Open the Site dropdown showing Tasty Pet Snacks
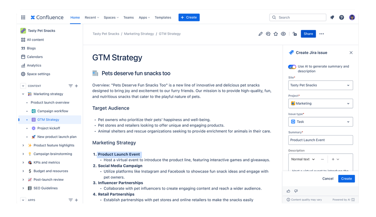376x217 pixels. click(x=320, y=85)
